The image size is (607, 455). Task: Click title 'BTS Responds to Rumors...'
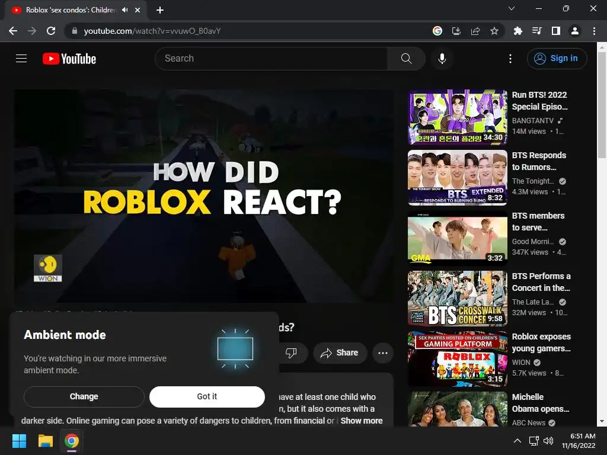click(539, 161)
